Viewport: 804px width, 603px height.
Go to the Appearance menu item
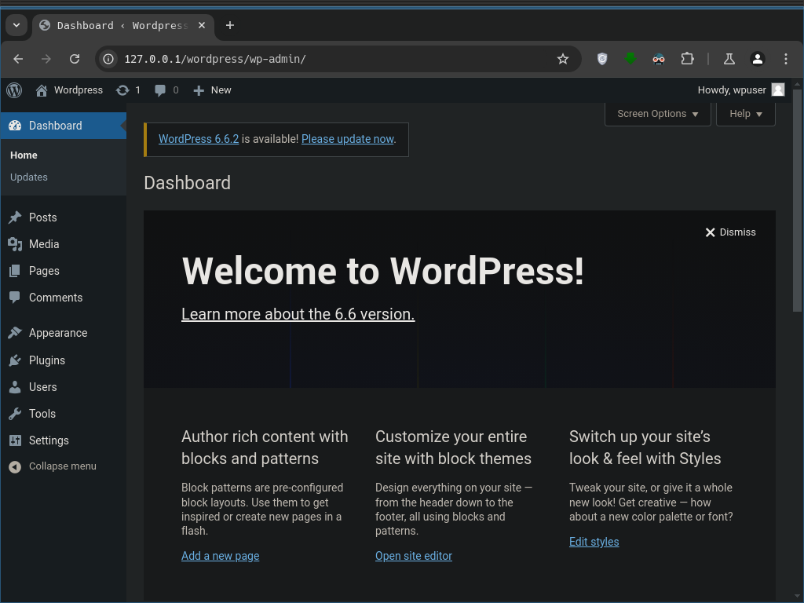tap(58, 333)
